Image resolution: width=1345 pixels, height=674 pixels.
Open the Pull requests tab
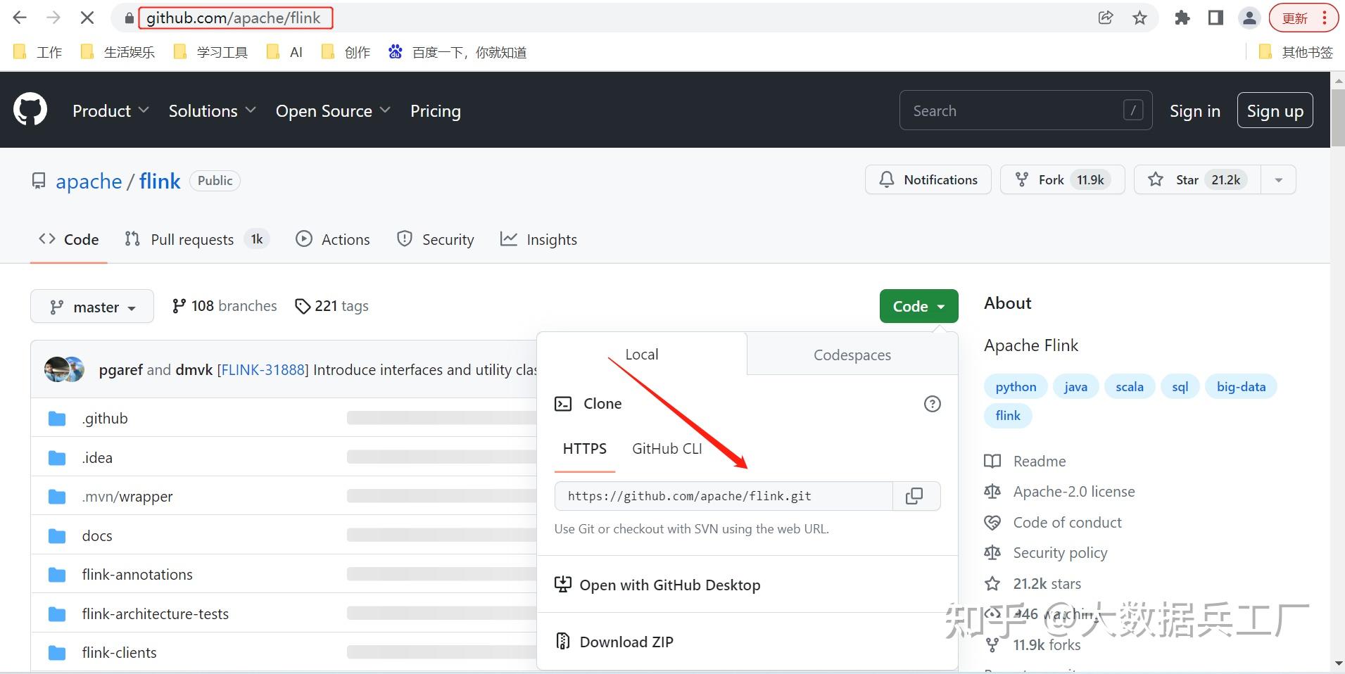[191, 239]
